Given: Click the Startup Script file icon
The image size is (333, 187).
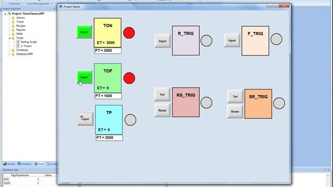Looking at the screenshot, I should tap(18, 42).
